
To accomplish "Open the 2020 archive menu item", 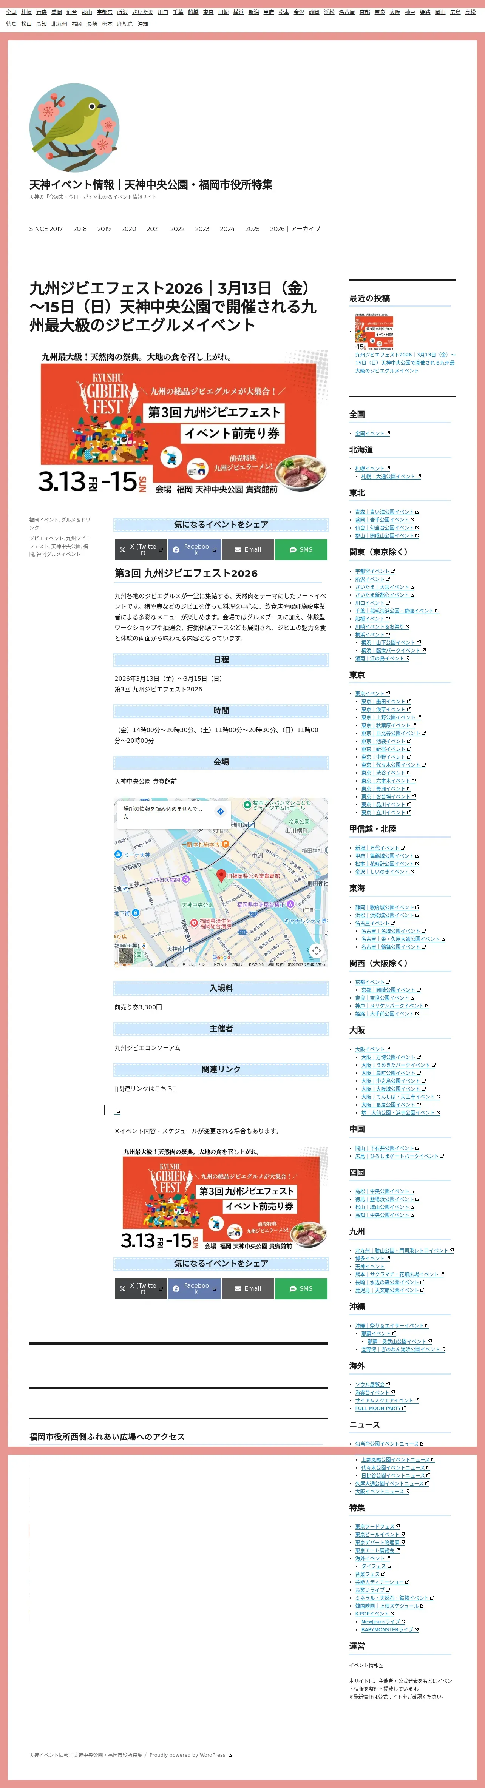I will click(x=128, y=228).
